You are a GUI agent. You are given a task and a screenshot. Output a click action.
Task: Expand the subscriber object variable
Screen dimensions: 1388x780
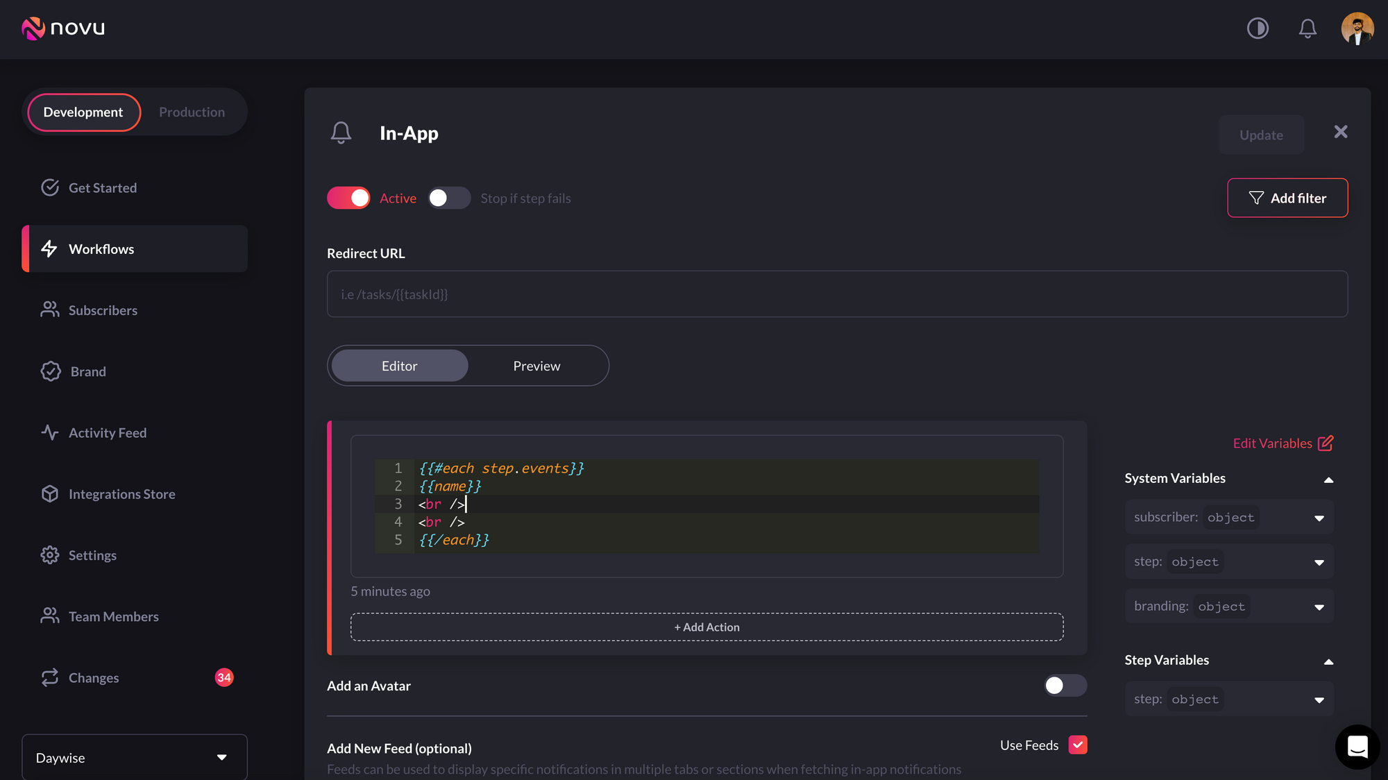(x=1319, y=518)
